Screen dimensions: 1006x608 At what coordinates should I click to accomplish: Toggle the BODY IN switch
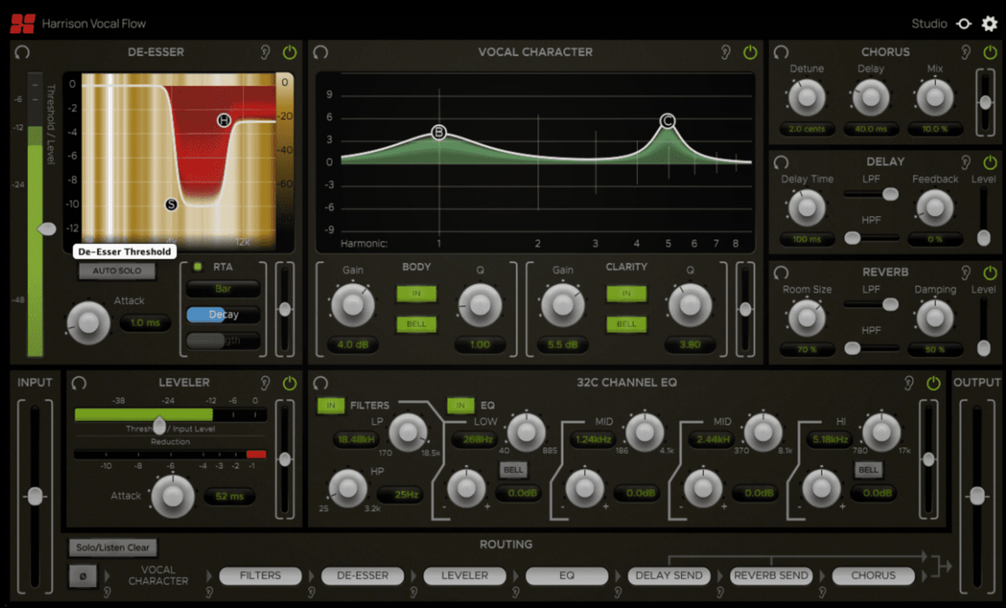point(417,294)
